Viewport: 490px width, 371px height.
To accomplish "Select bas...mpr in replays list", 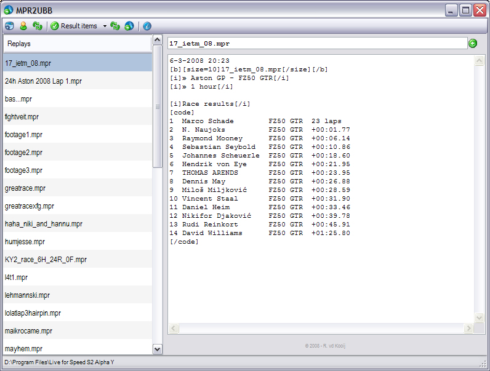I will [78, 98].
